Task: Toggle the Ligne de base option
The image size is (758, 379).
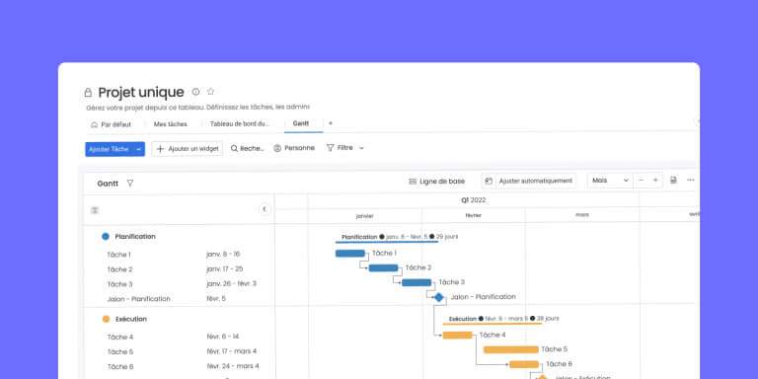Action: (x=436, y=182)
